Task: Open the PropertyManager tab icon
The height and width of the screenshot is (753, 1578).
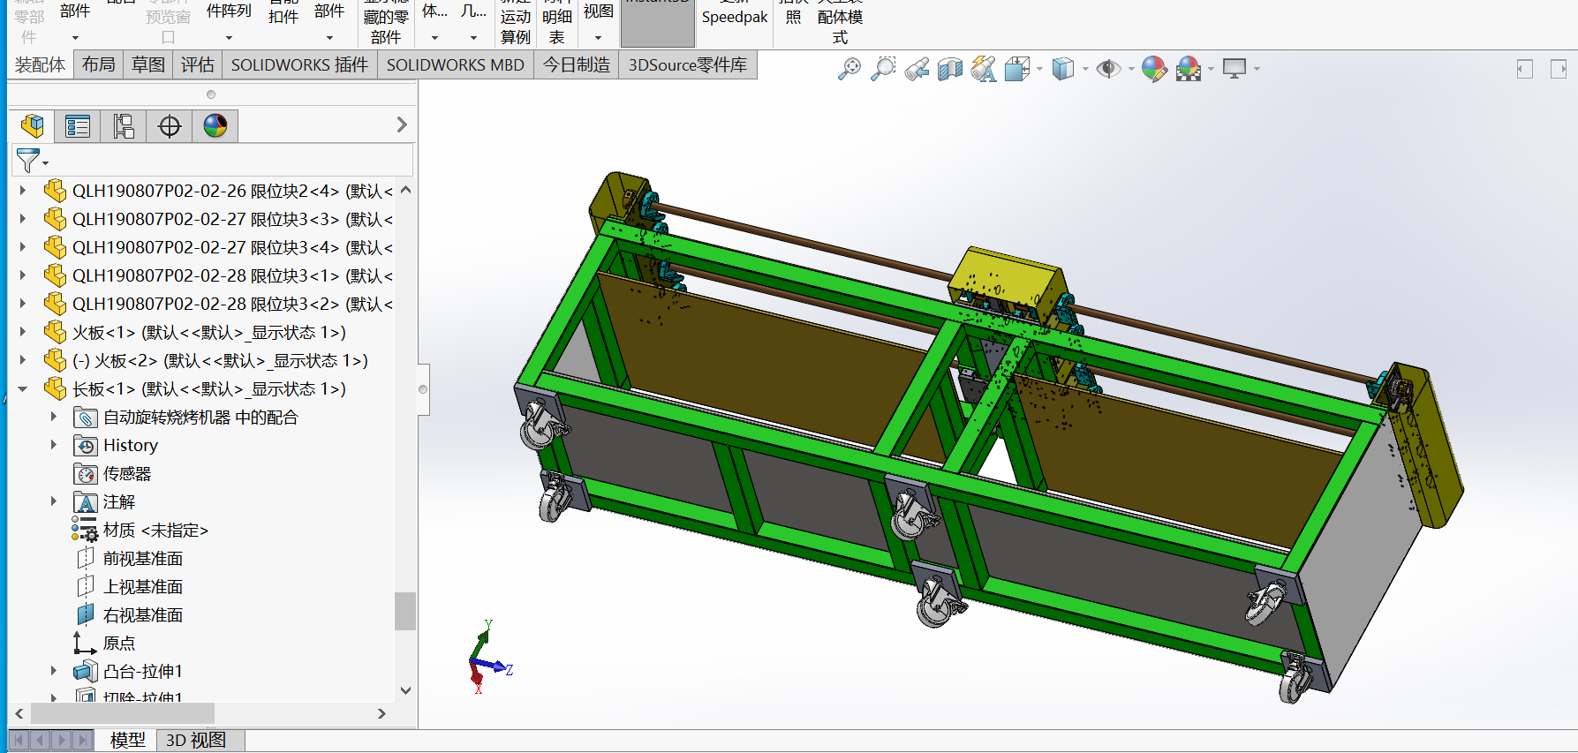Action: [78, 126]
